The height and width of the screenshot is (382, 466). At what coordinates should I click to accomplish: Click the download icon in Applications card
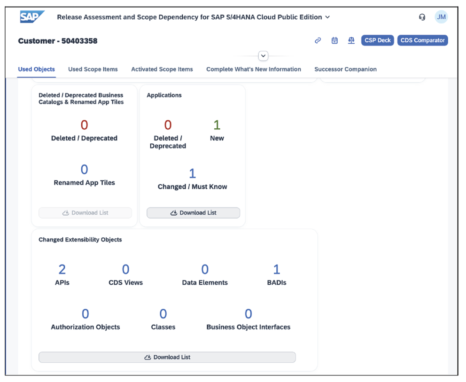(x=173, y=212)
